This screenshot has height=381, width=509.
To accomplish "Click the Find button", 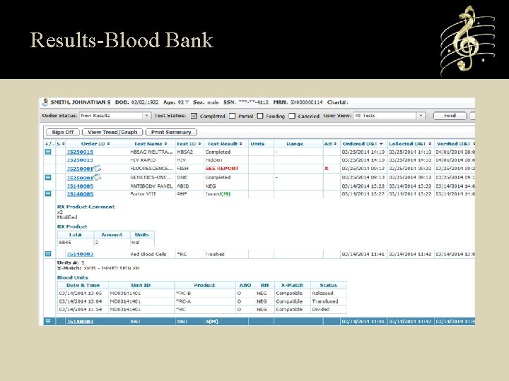I will pos(450,116).
